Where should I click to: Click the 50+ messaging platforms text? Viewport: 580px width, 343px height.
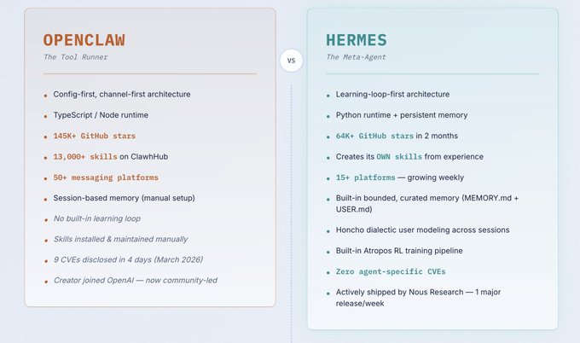pyautogui.click(x=106, y=177)
